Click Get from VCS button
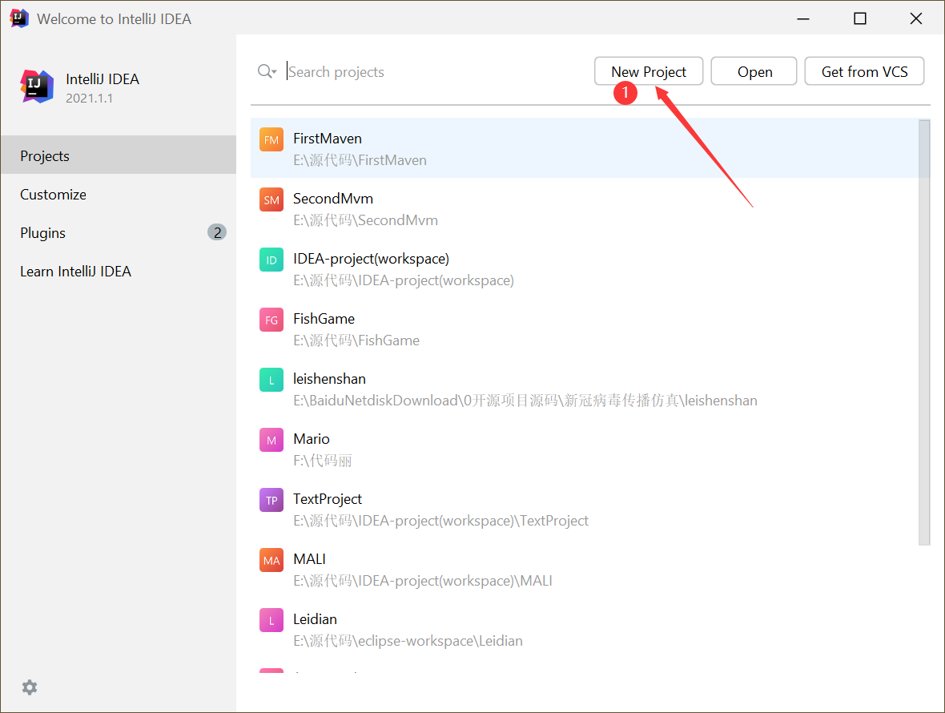The image size is (945, 713). tap(864, 72)
